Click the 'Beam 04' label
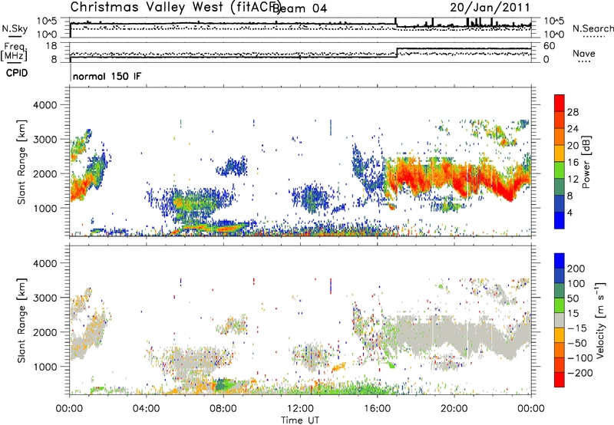 [300, 8]
